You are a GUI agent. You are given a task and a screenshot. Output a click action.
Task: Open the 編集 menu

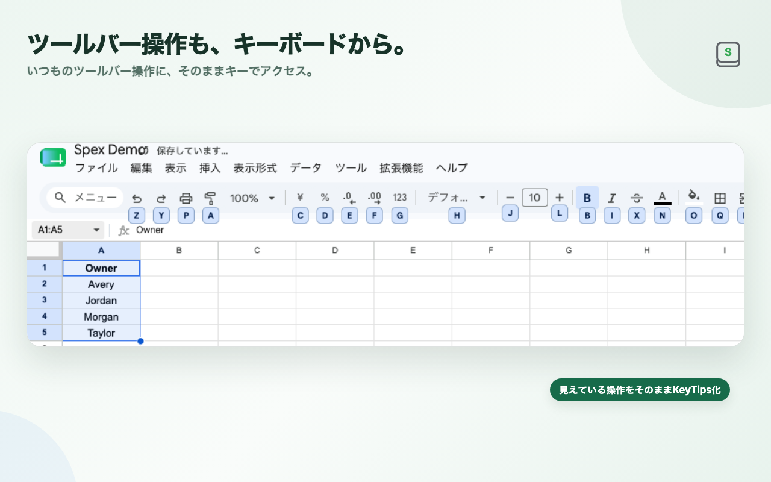click(x=142, y=168)
